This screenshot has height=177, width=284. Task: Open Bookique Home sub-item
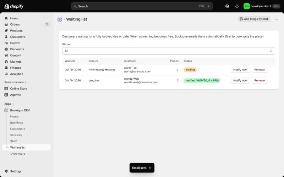(x=14, y=116)
